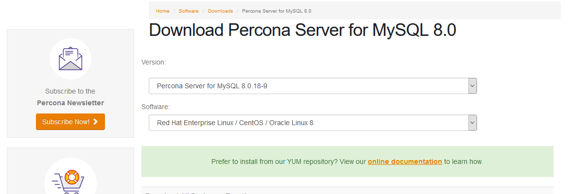The image size is (571, 194).
Task: Click the envelope newsletter icon
Action: coord(70,59)
